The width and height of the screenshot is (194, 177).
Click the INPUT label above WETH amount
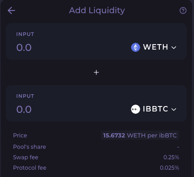click(25, 34)
